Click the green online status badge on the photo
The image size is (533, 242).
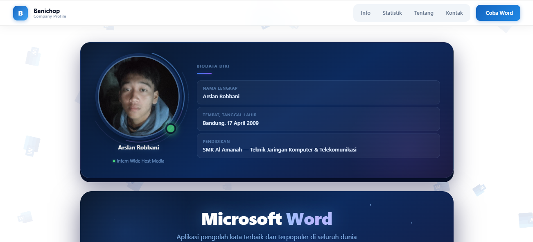171,129
